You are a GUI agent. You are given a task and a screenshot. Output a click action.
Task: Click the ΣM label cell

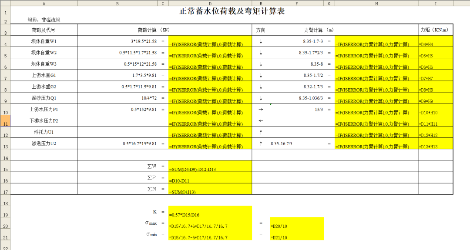click(x=117, y=189)
